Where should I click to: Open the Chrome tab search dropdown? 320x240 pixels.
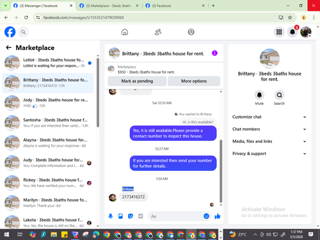[6, 6]
